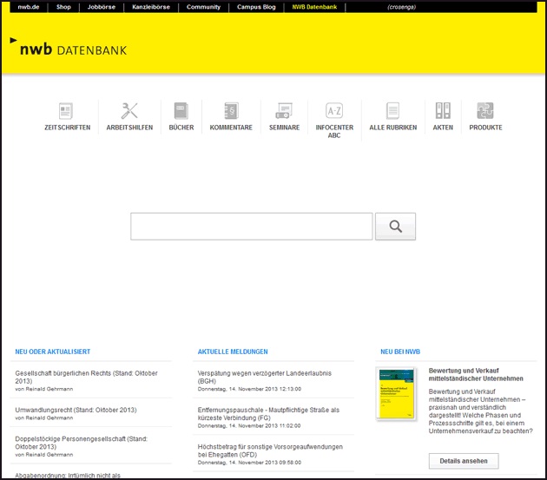Open the Seminare icon

[x=284, y=111]
